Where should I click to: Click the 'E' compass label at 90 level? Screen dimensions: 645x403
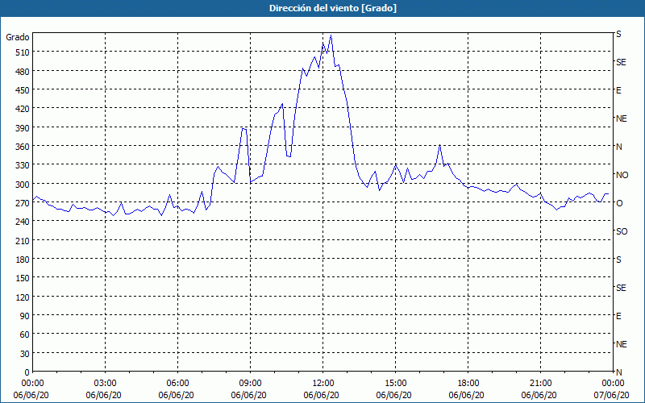(618, 316)
